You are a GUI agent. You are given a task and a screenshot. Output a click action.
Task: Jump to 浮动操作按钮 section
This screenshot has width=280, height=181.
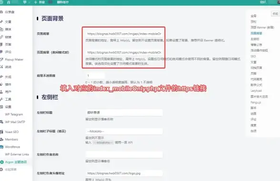(x=259, y=50)
